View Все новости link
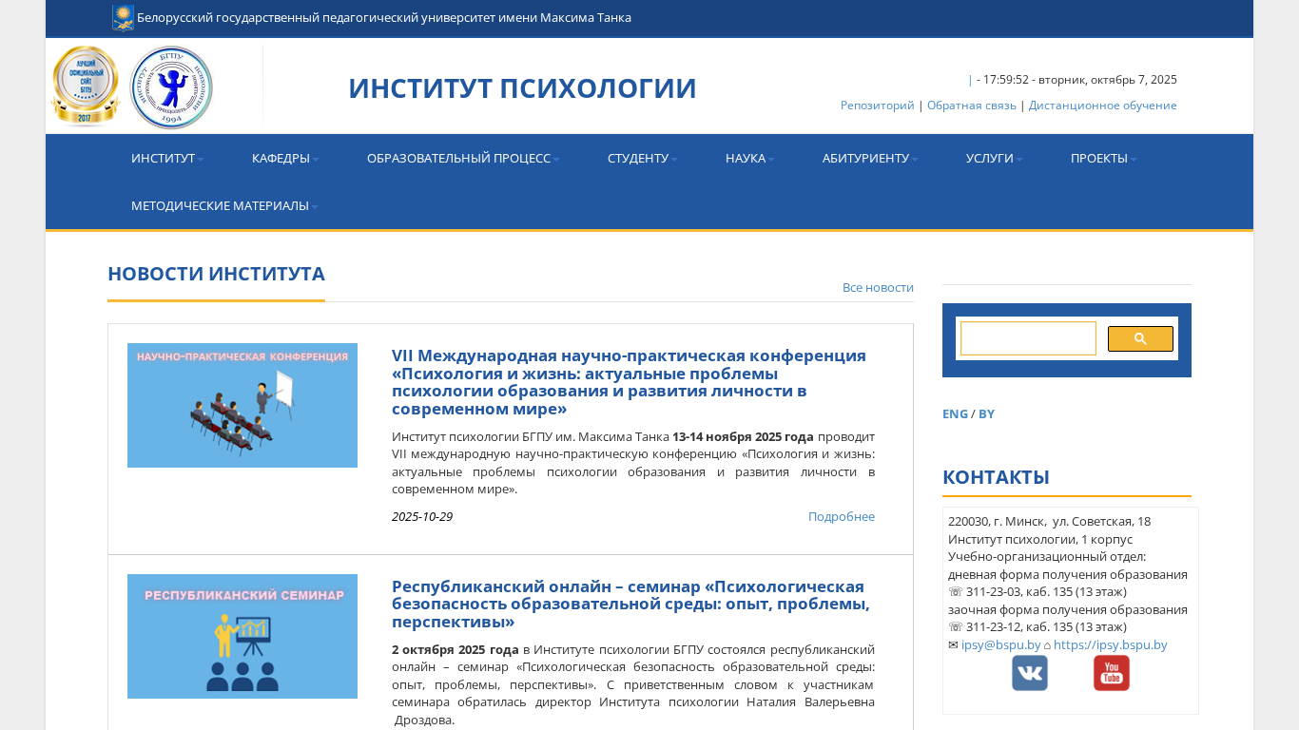 (x=878, y=287)
